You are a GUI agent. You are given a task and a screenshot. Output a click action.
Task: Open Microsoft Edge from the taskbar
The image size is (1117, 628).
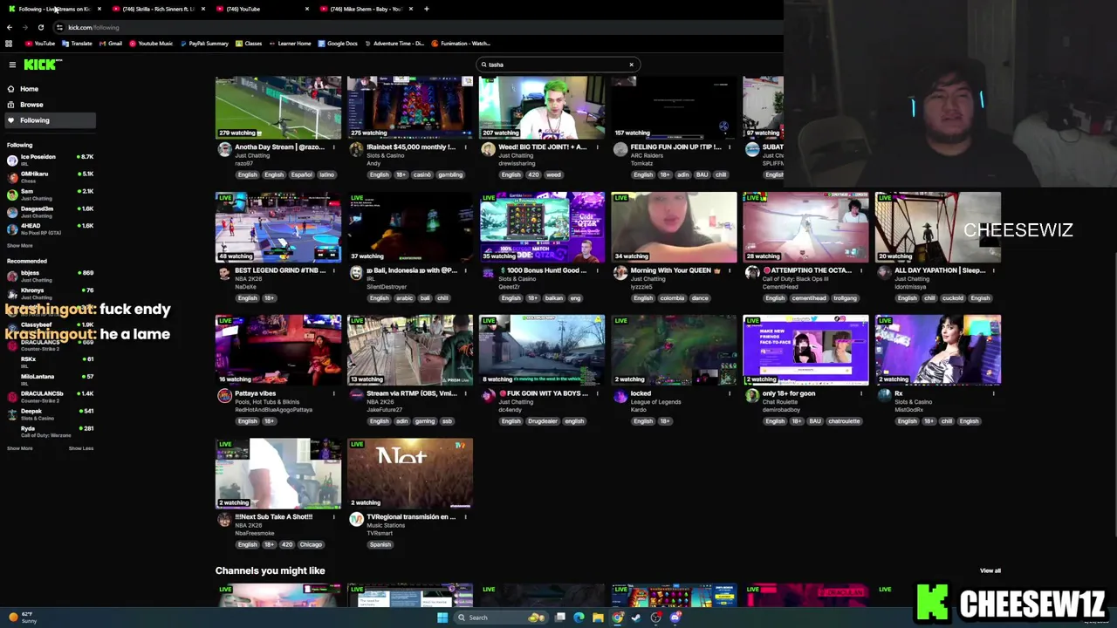579,618
